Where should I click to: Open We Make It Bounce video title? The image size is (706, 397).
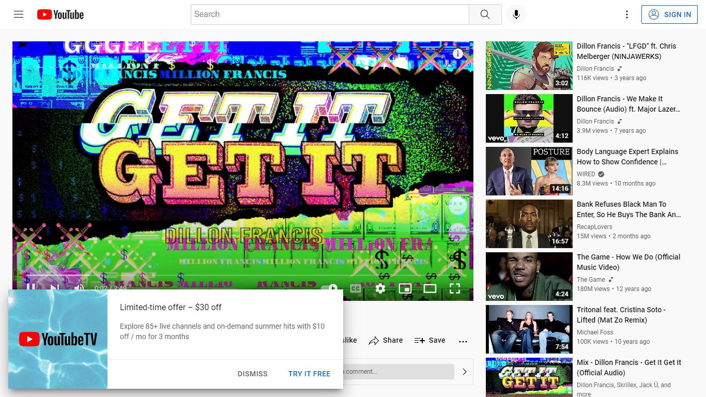coord(628,104)
